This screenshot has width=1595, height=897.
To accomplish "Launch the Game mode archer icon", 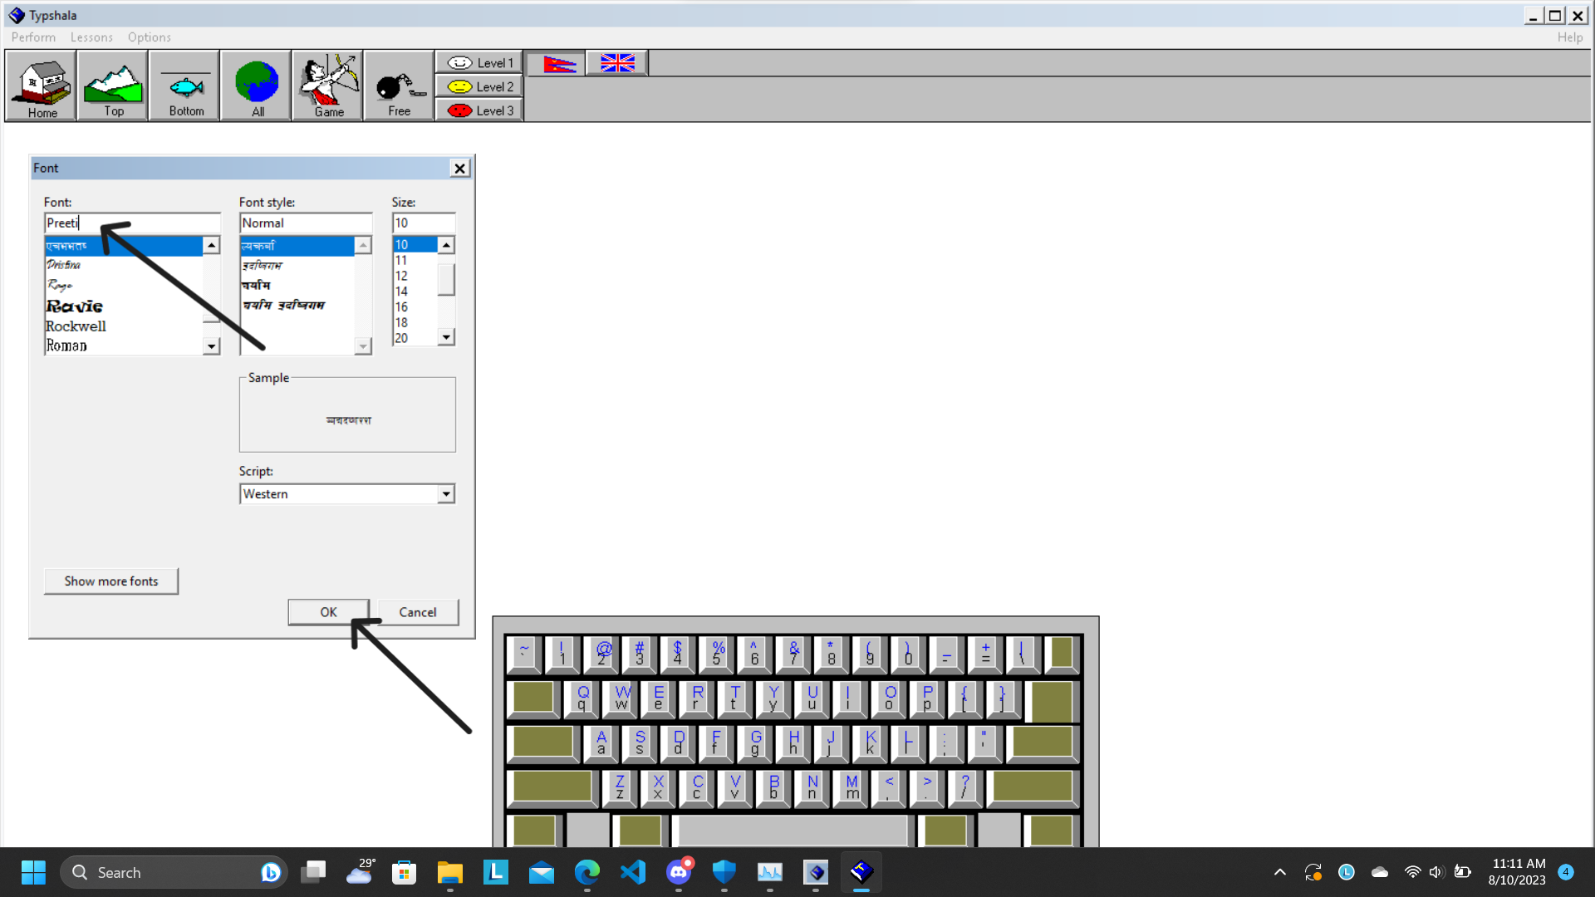I will click(x=326, y=85).
